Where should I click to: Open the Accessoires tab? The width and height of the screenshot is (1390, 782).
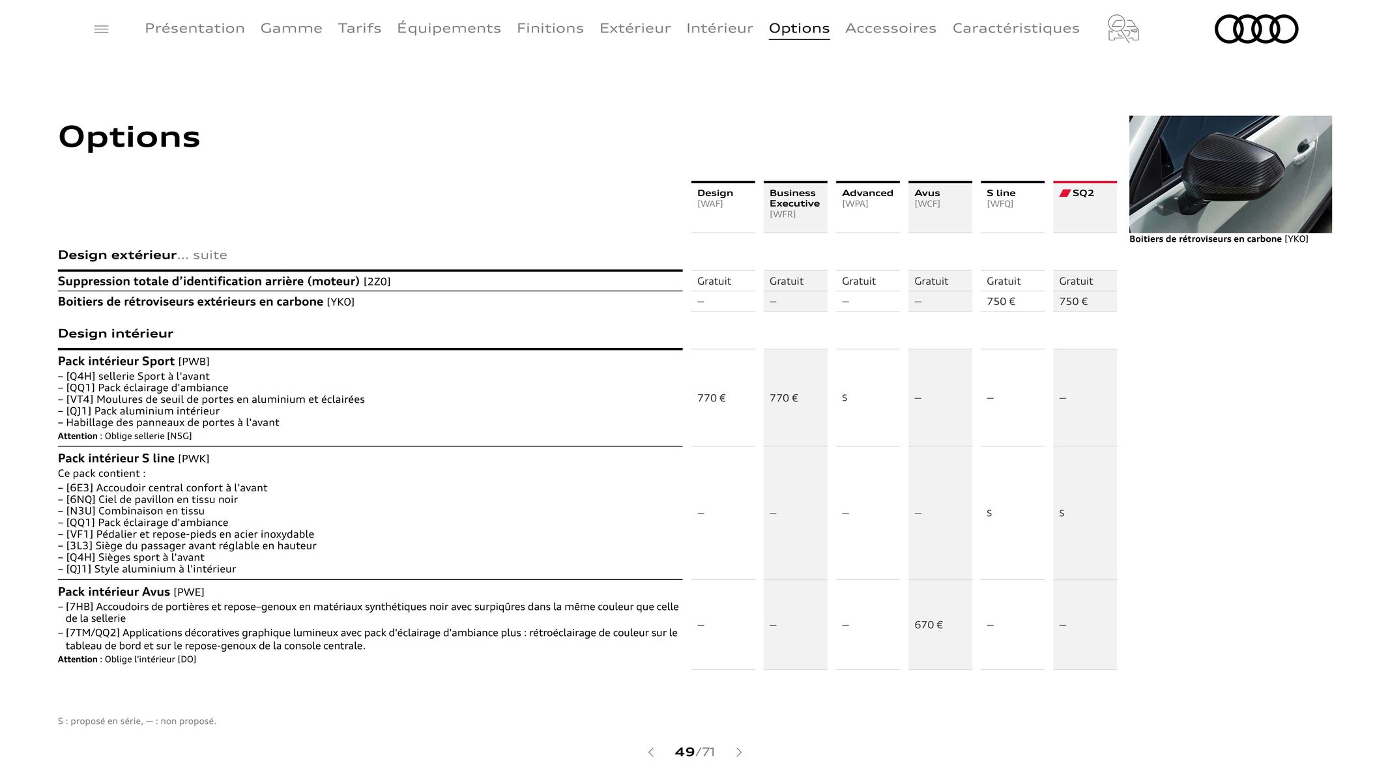[x=891, y=28]
